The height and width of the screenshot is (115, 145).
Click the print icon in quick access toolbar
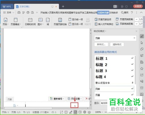click(28, 12)
